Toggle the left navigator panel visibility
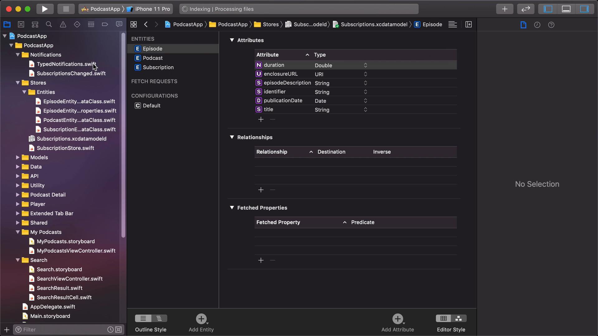 click(548, 9)
